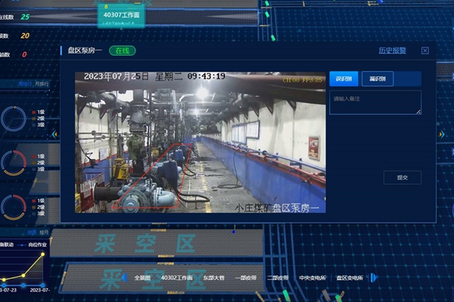Close the 盘区泵房一 camera dialog
454x302 pixels.
click(425, 51)
